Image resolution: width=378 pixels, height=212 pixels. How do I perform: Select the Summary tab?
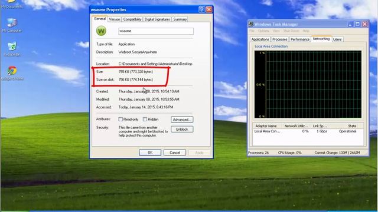(180, 19)
